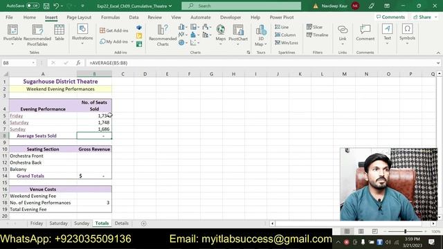Open the Automate ribbon tab
The image size is (443, 249).
200,17
